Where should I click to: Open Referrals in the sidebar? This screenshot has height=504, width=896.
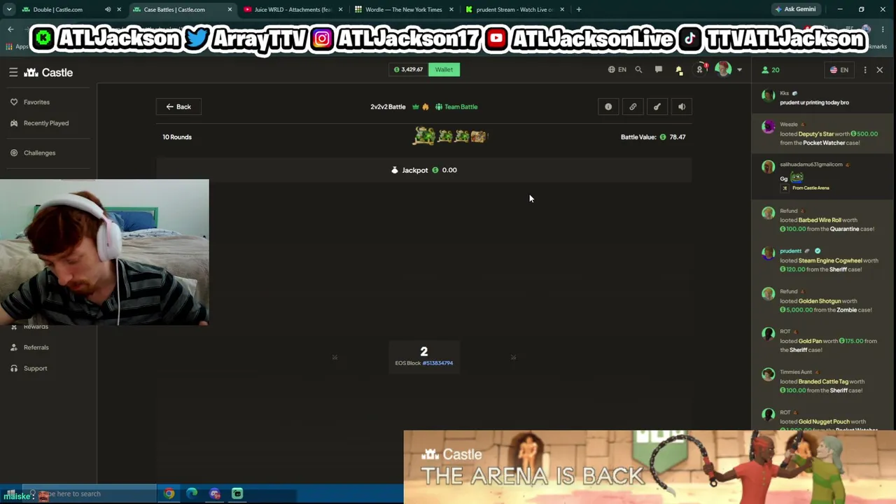(36, 347)
